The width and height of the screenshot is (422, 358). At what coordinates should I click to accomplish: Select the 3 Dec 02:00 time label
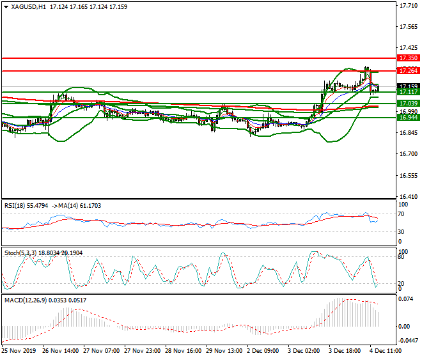point(304,351)
